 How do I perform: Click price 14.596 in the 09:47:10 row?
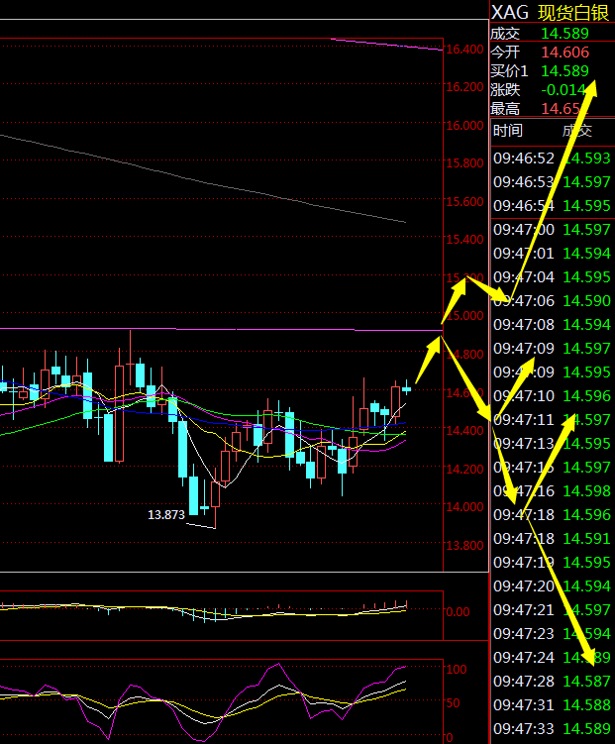coord(586,395)
